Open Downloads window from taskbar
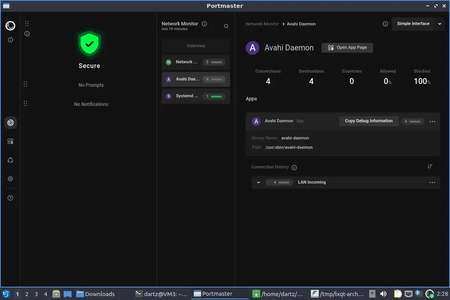This screenshot has height=300, width=450. 95,294
